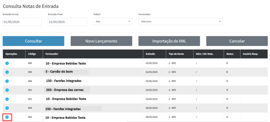Click the Emissão column header
Viewport: 270px width, 122px height.
point(150,54)
